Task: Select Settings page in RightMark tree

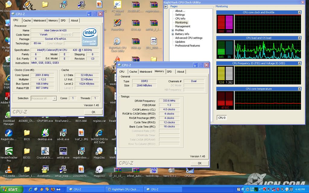Action: pyautogui.click(x=180, y=15)
